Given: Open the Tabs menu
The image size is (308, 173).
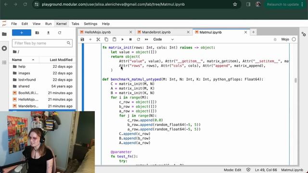Looking at the screenshot, I should pos(75,24).
